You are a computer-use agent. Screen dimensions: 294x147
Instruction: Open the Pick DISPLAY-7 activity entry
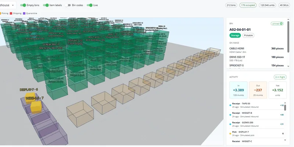tap(257, 133)
